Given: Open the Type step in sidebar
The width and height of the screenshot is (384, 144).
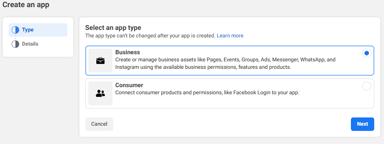Looking at the screenshot, I should point(38,30).
